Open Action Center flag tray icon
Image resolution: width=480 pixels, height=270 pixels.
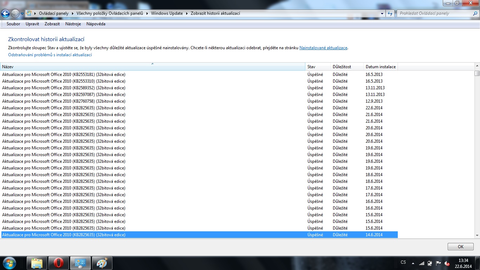pos(439,263)
